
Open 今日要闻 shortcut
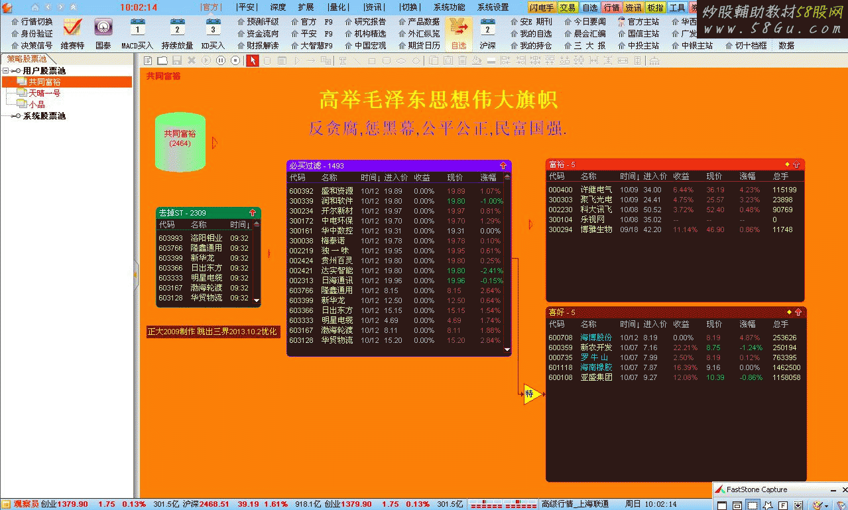[585, 21]
